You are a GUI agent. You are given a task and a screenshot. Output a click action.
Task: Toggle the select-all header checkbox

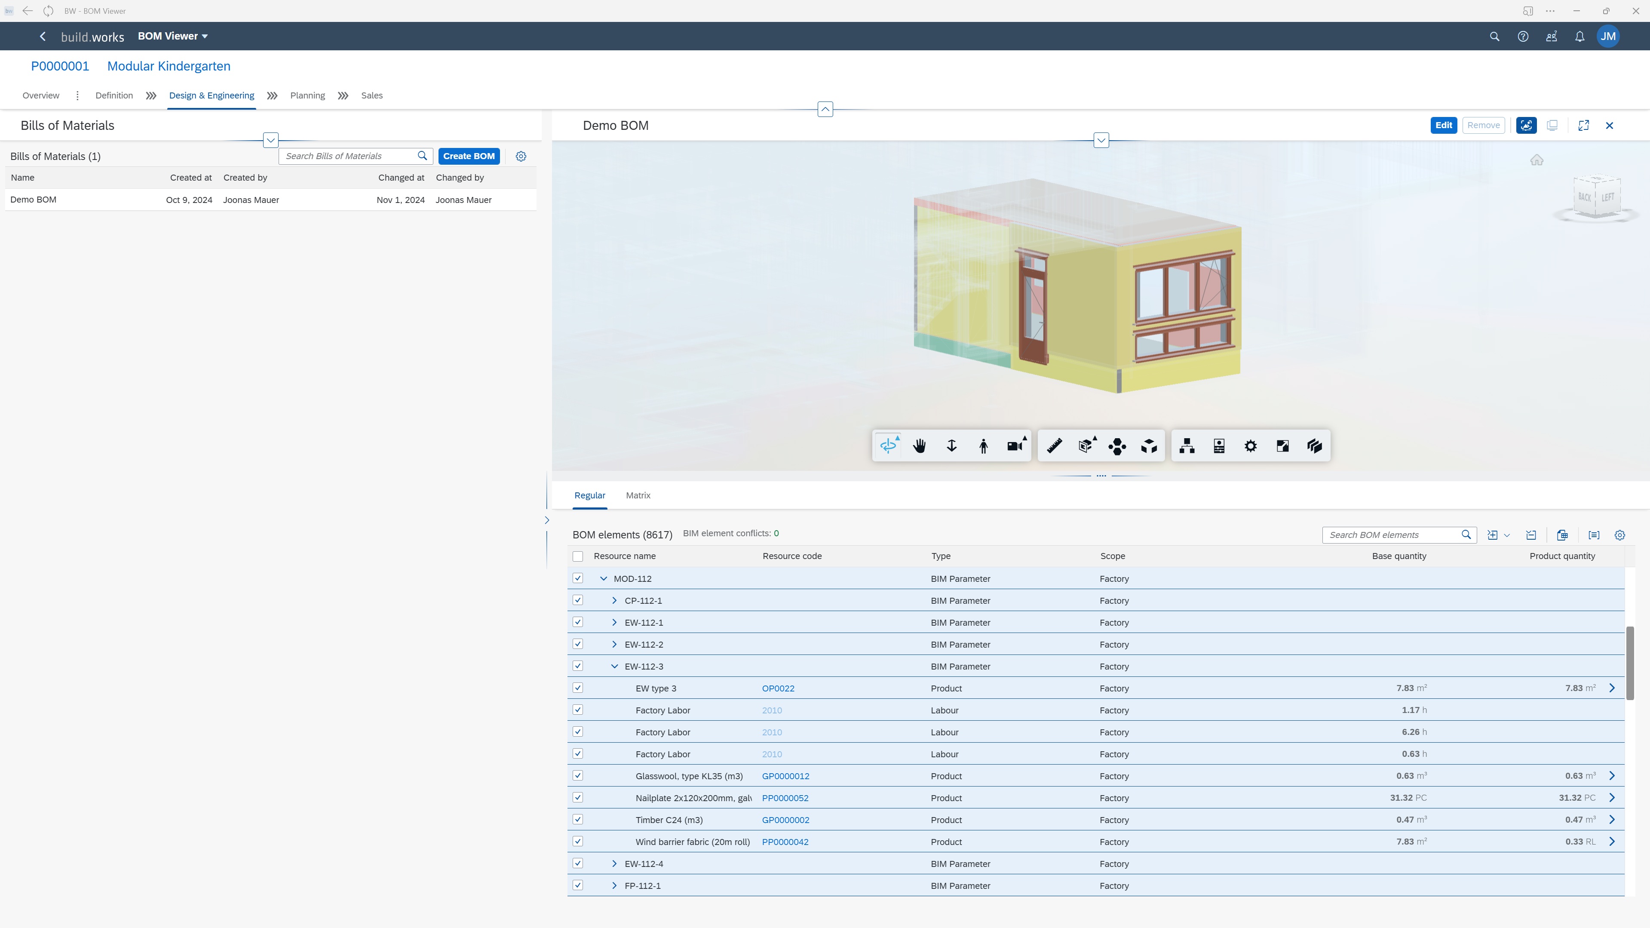pos(578,556)
